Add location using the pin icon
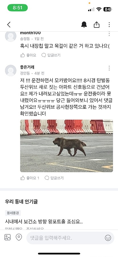 (x=19, y=237)
